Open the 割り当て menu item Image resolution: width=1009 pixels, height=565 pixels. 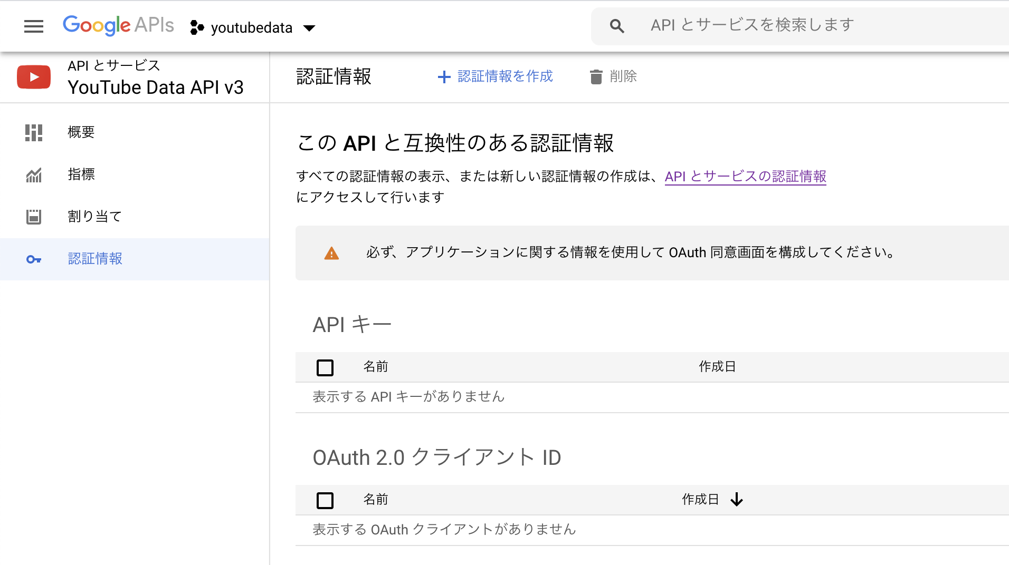pos(135,217)
